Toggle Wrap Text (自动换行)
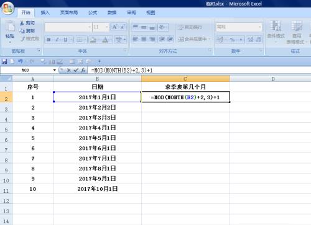This screenshot has width=311, height=225. (x=190, y=27)
